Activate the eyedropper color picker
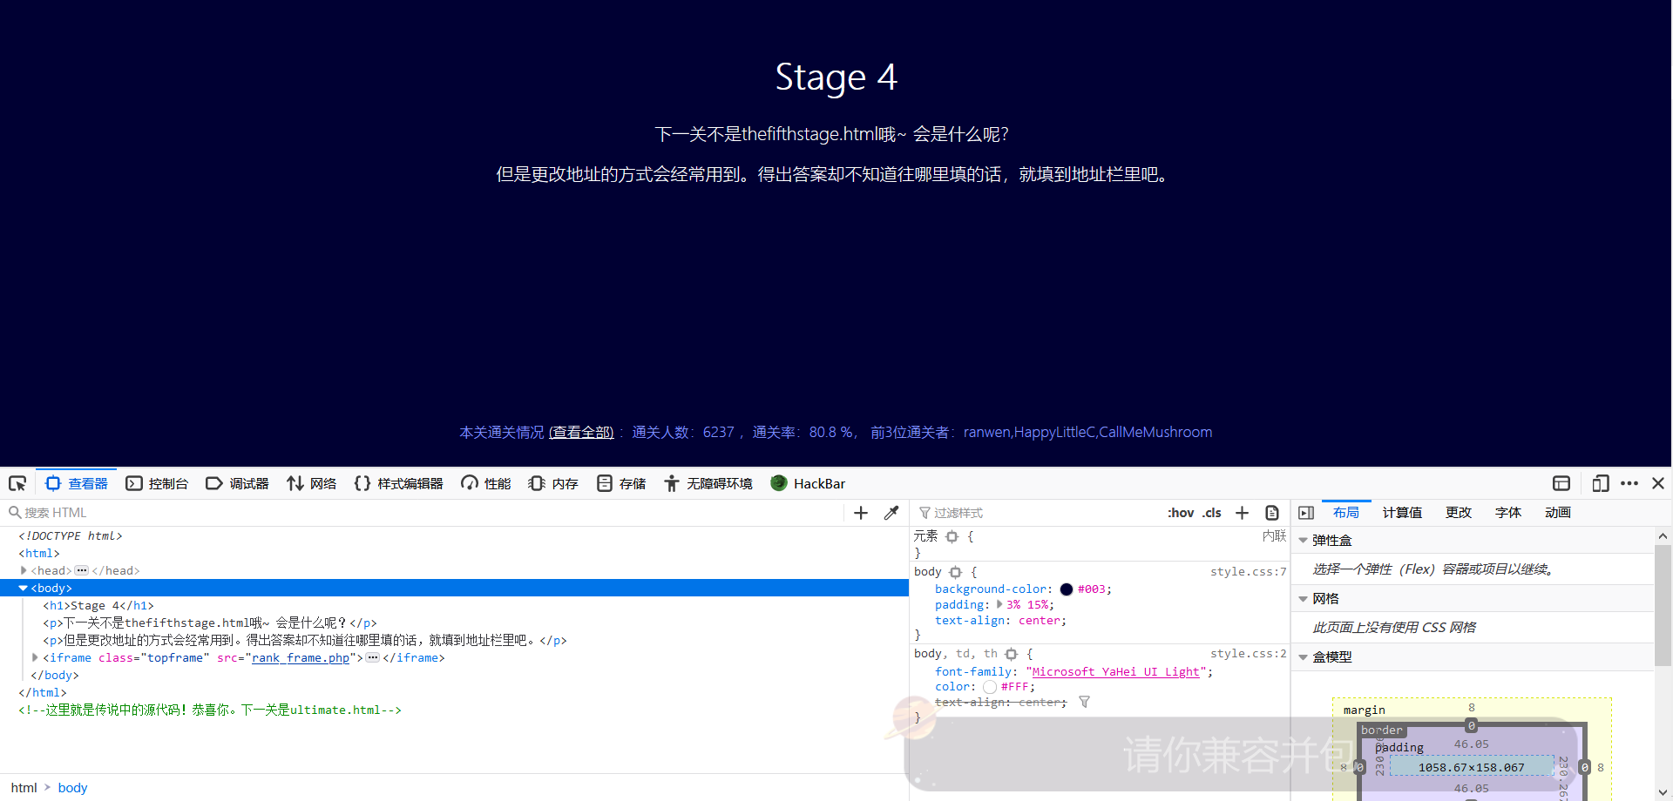Screen dimensions: 1673x801 (x=891, y=512)
